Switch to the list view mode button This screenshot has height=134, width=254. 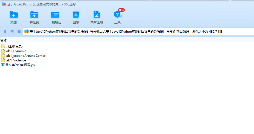(19, 31)
